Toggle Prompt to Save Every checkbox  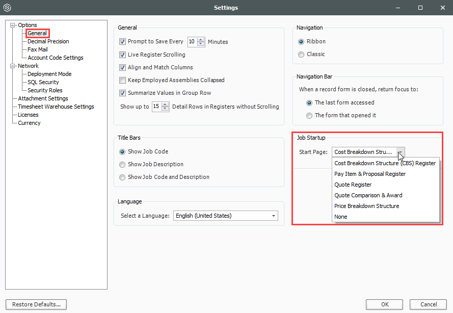(122, 42)
